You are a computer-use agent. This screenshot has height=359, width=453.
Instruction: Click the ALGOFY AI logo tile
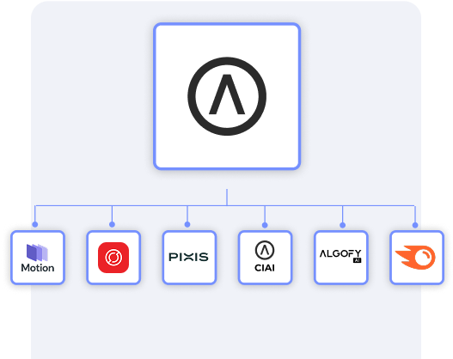[341, 258]
